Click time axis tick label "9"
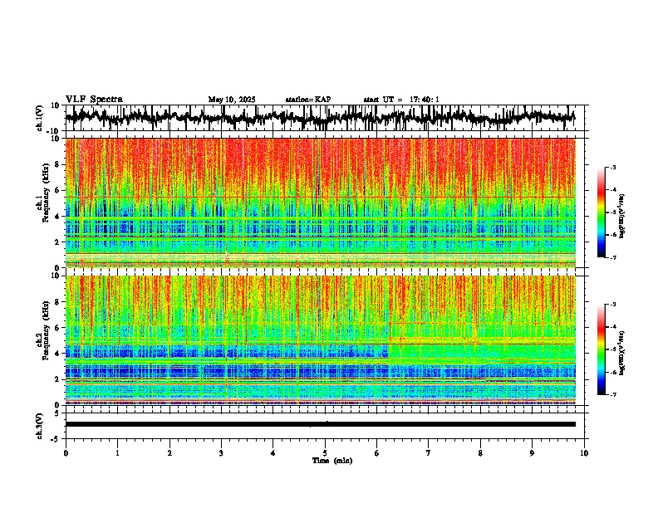The width and height of the screenshot is (658, 508). coord(532,453)
